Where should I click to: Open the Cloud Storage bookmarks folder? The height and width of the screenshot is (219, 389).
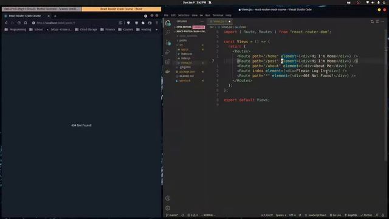click(86, 30)
